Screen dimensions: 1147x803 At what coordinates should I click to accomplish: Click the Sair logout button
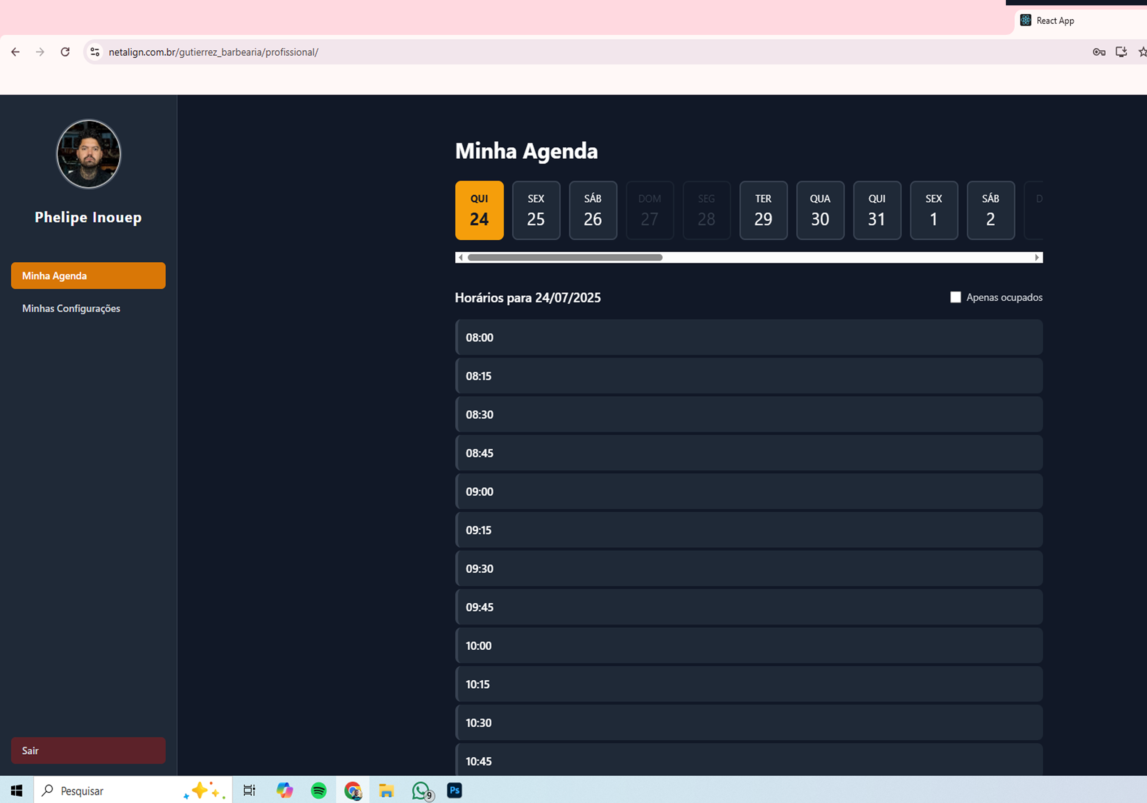88,751
